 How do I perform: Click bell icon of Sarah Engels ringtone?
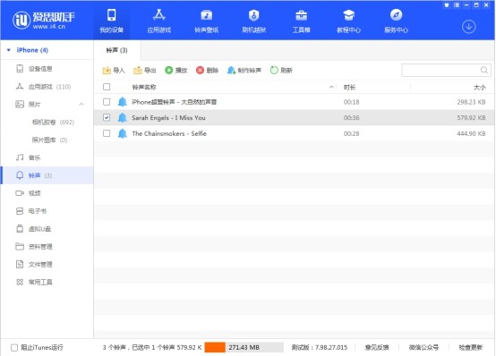pyautogui.click(x=123, y=117)
